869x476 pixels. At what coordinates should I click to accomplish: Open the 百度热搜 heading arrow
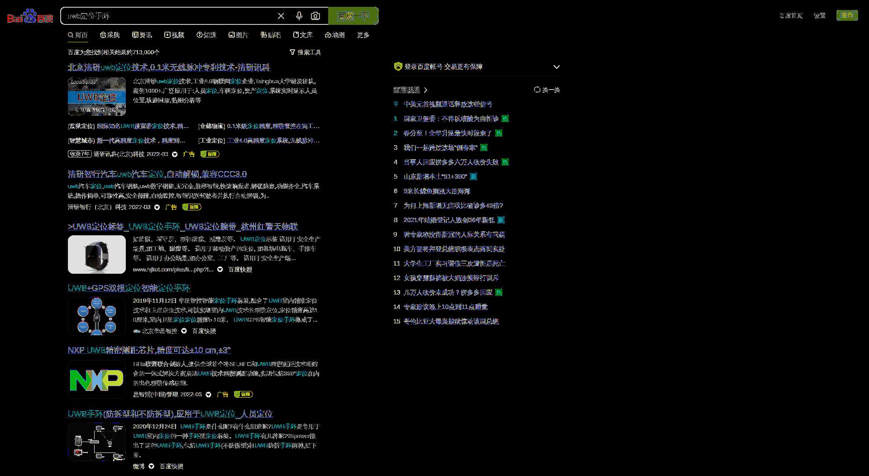(x=425, y=90)
